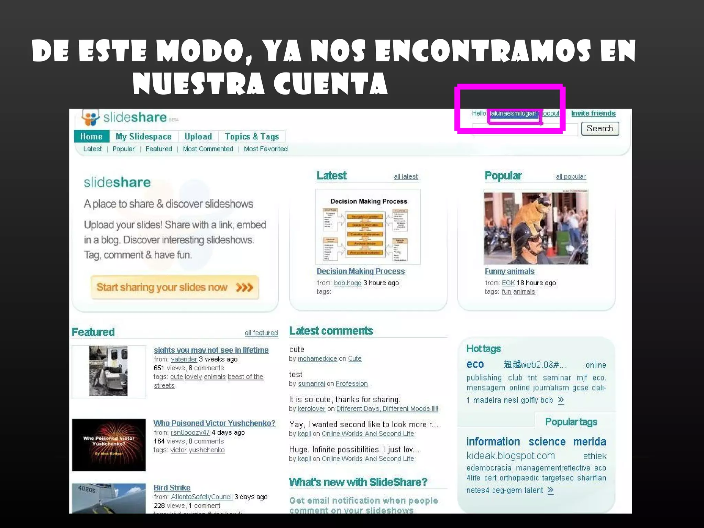
Task: Open sights you may not see thumbnail
Action: pyautogui.click(x=109, y=371)
